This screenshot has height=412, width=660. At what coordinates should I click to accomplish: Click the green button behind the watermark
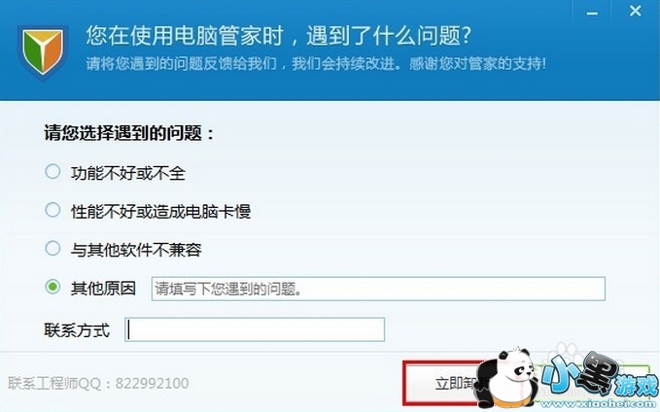pyautogui.click(x=589, y=383)
